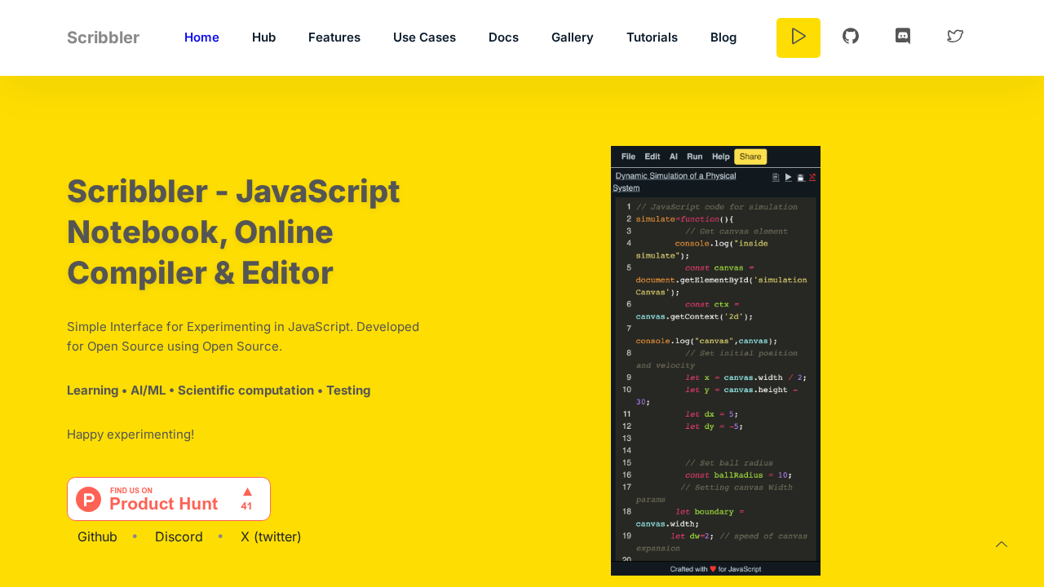Image resolution: width=1044 pixels, height=587 pixels.
Task: Click the Share button in notebook preview
Action: coord(750,157)
